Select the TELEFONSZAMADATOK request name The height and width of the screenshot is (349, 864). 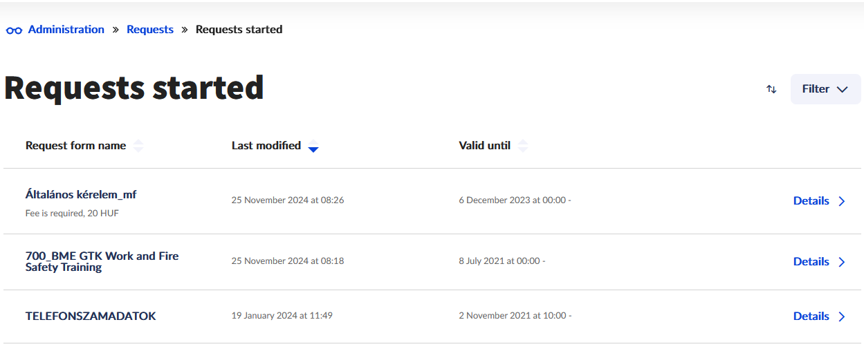point(91,317)
